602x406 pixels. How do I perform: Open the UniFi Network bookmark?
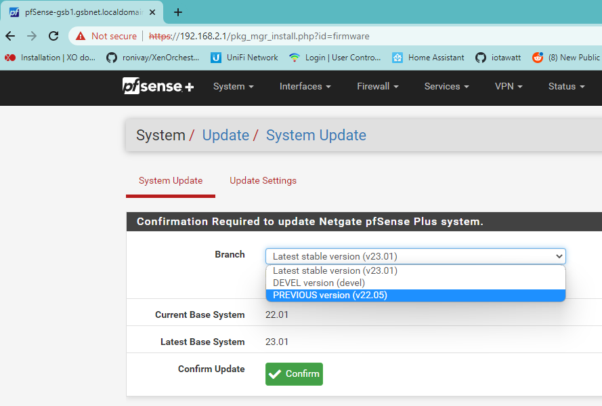(x=244, y=58)
